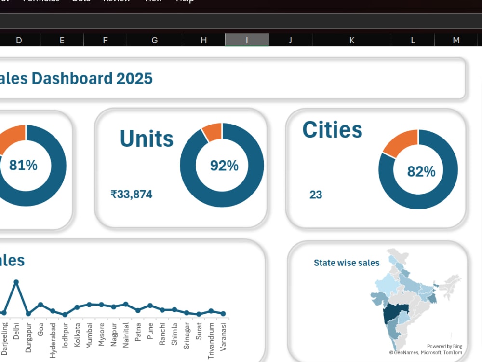
Task: Select column K header
Action: tap(352, 40)
